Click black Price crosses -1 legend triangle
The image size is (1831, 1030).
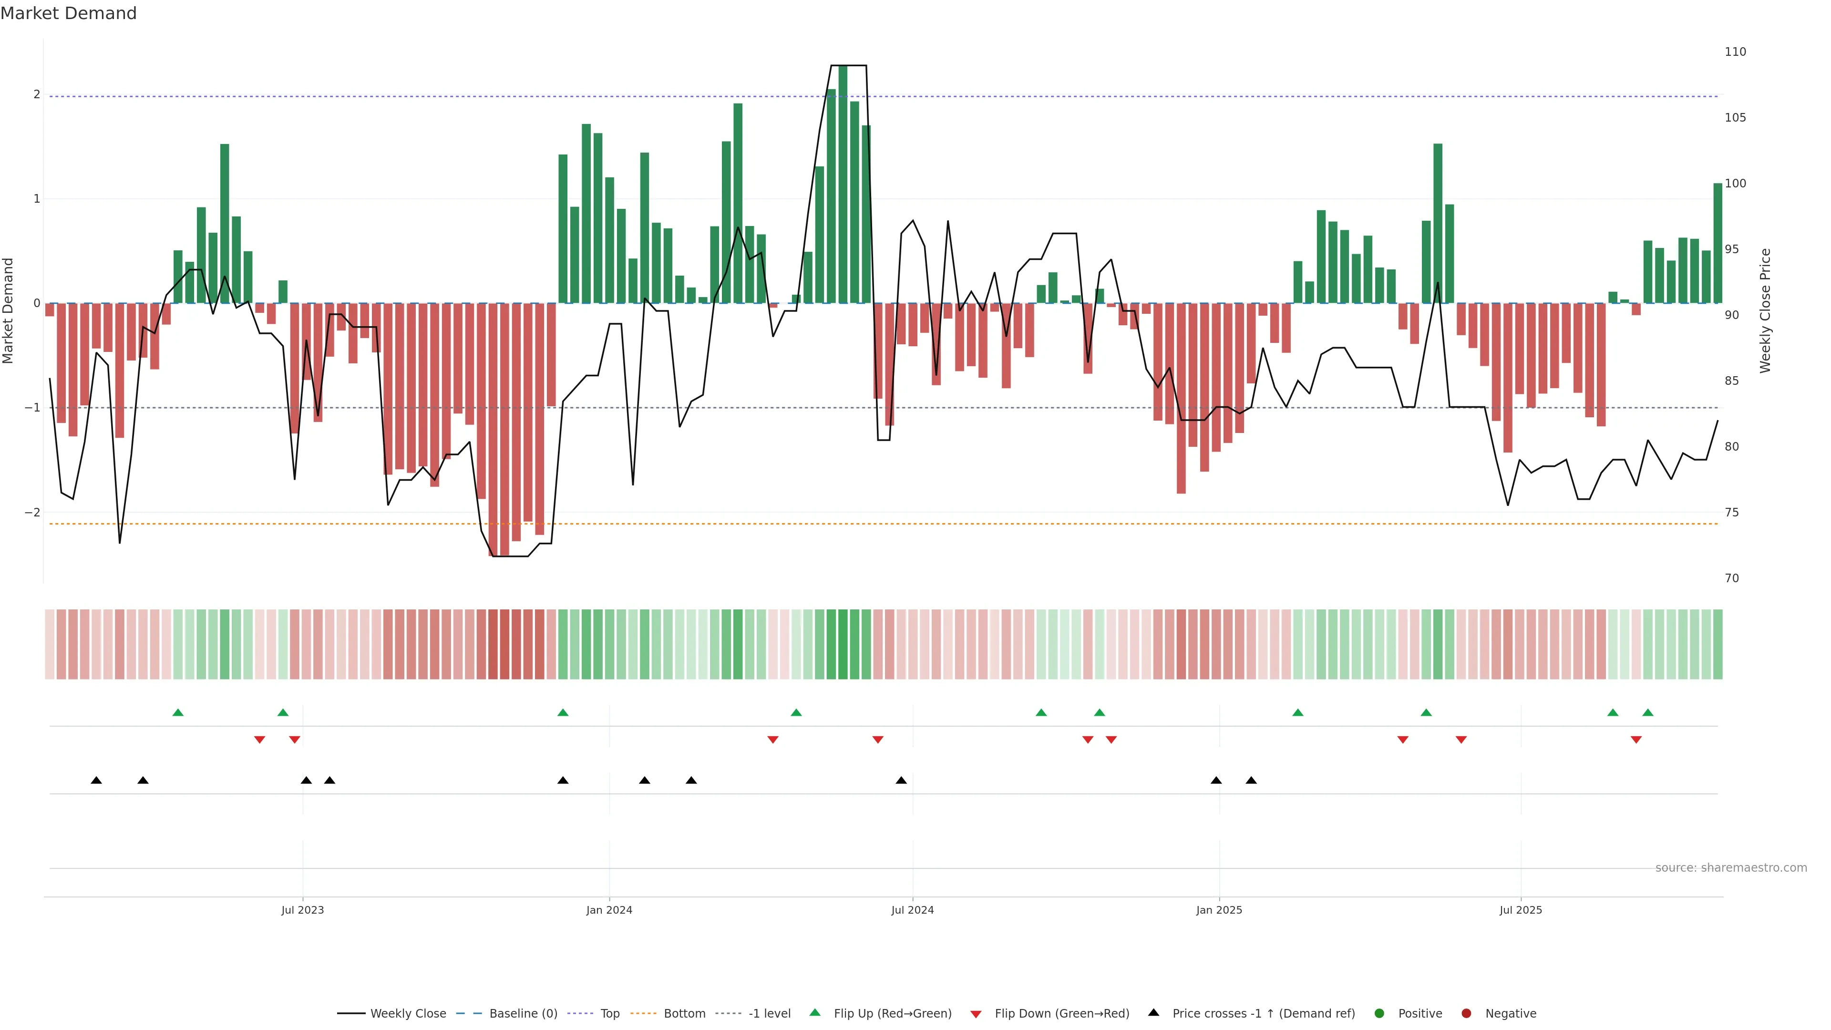(1153, 1012)
